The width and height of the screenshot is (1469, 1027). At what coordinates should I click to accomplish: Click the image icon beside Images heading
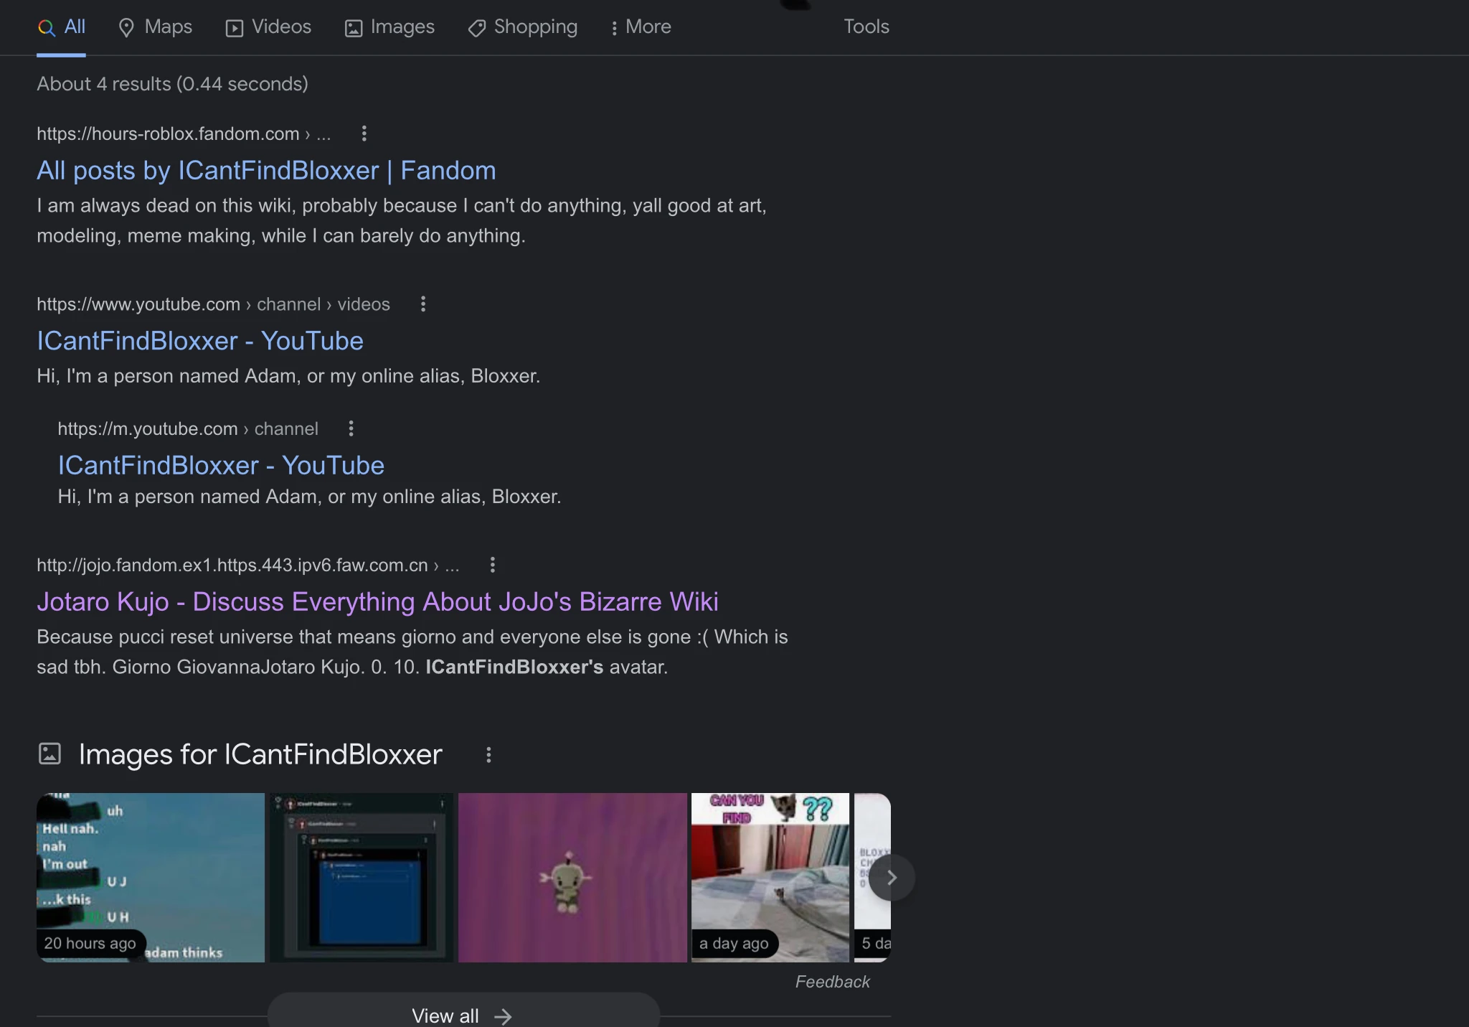[49, 754]
